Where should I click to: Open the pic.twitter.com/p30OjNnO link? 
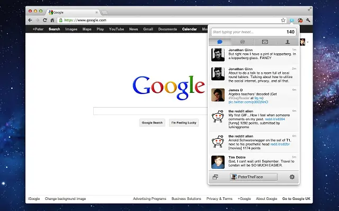[248, 102]
